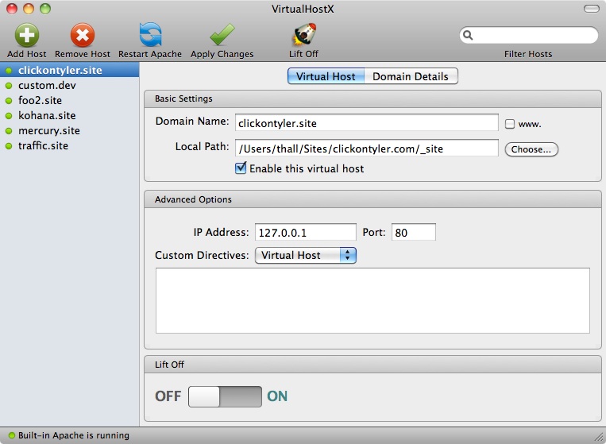Click the Choose... button for the local path

point(531,149)
